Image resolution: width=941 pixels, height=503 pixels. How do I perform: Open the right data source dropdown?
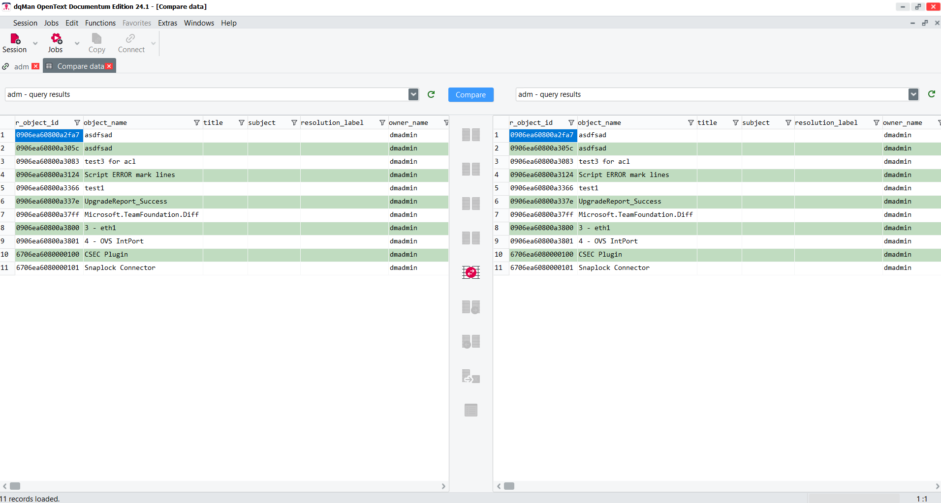click(x=913, y=94)
